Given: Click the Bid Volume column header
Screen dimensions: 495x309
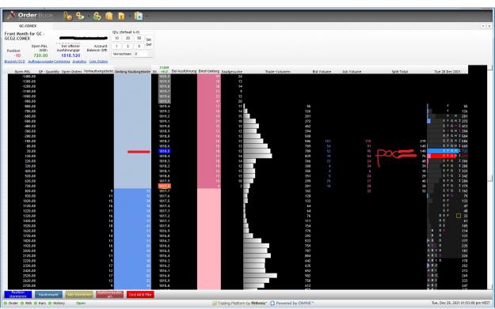Looking at the screenshot, I should point(322,72).
